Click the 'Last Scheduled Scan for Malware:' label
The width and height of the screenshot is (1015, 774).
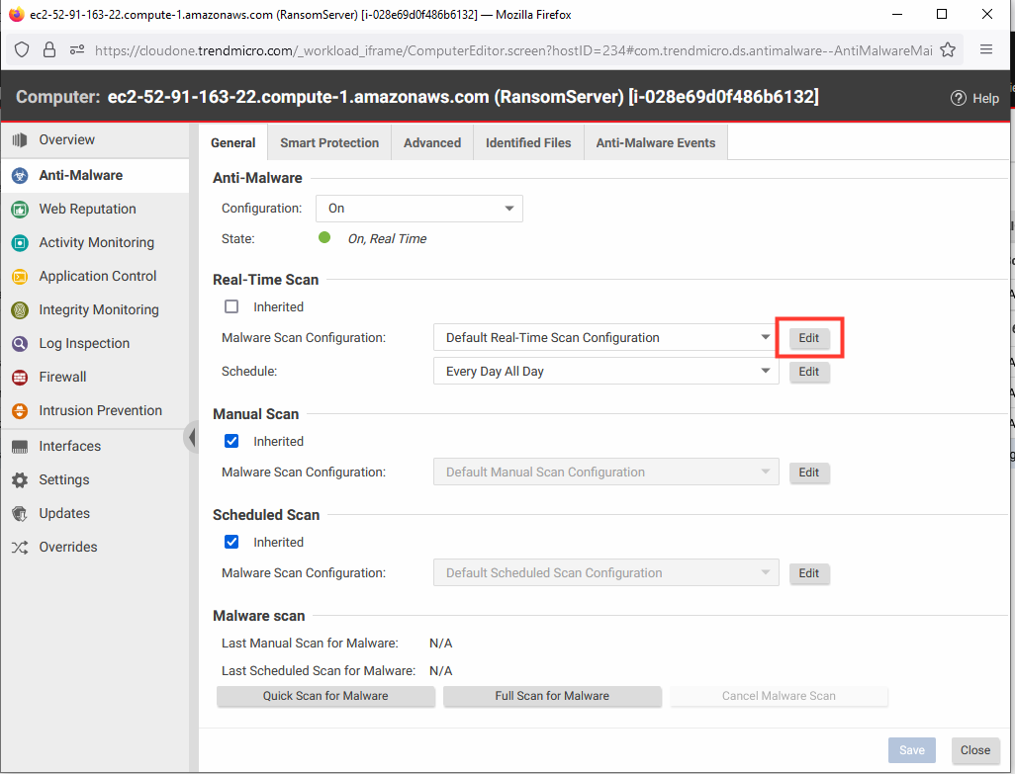point(319,670)
